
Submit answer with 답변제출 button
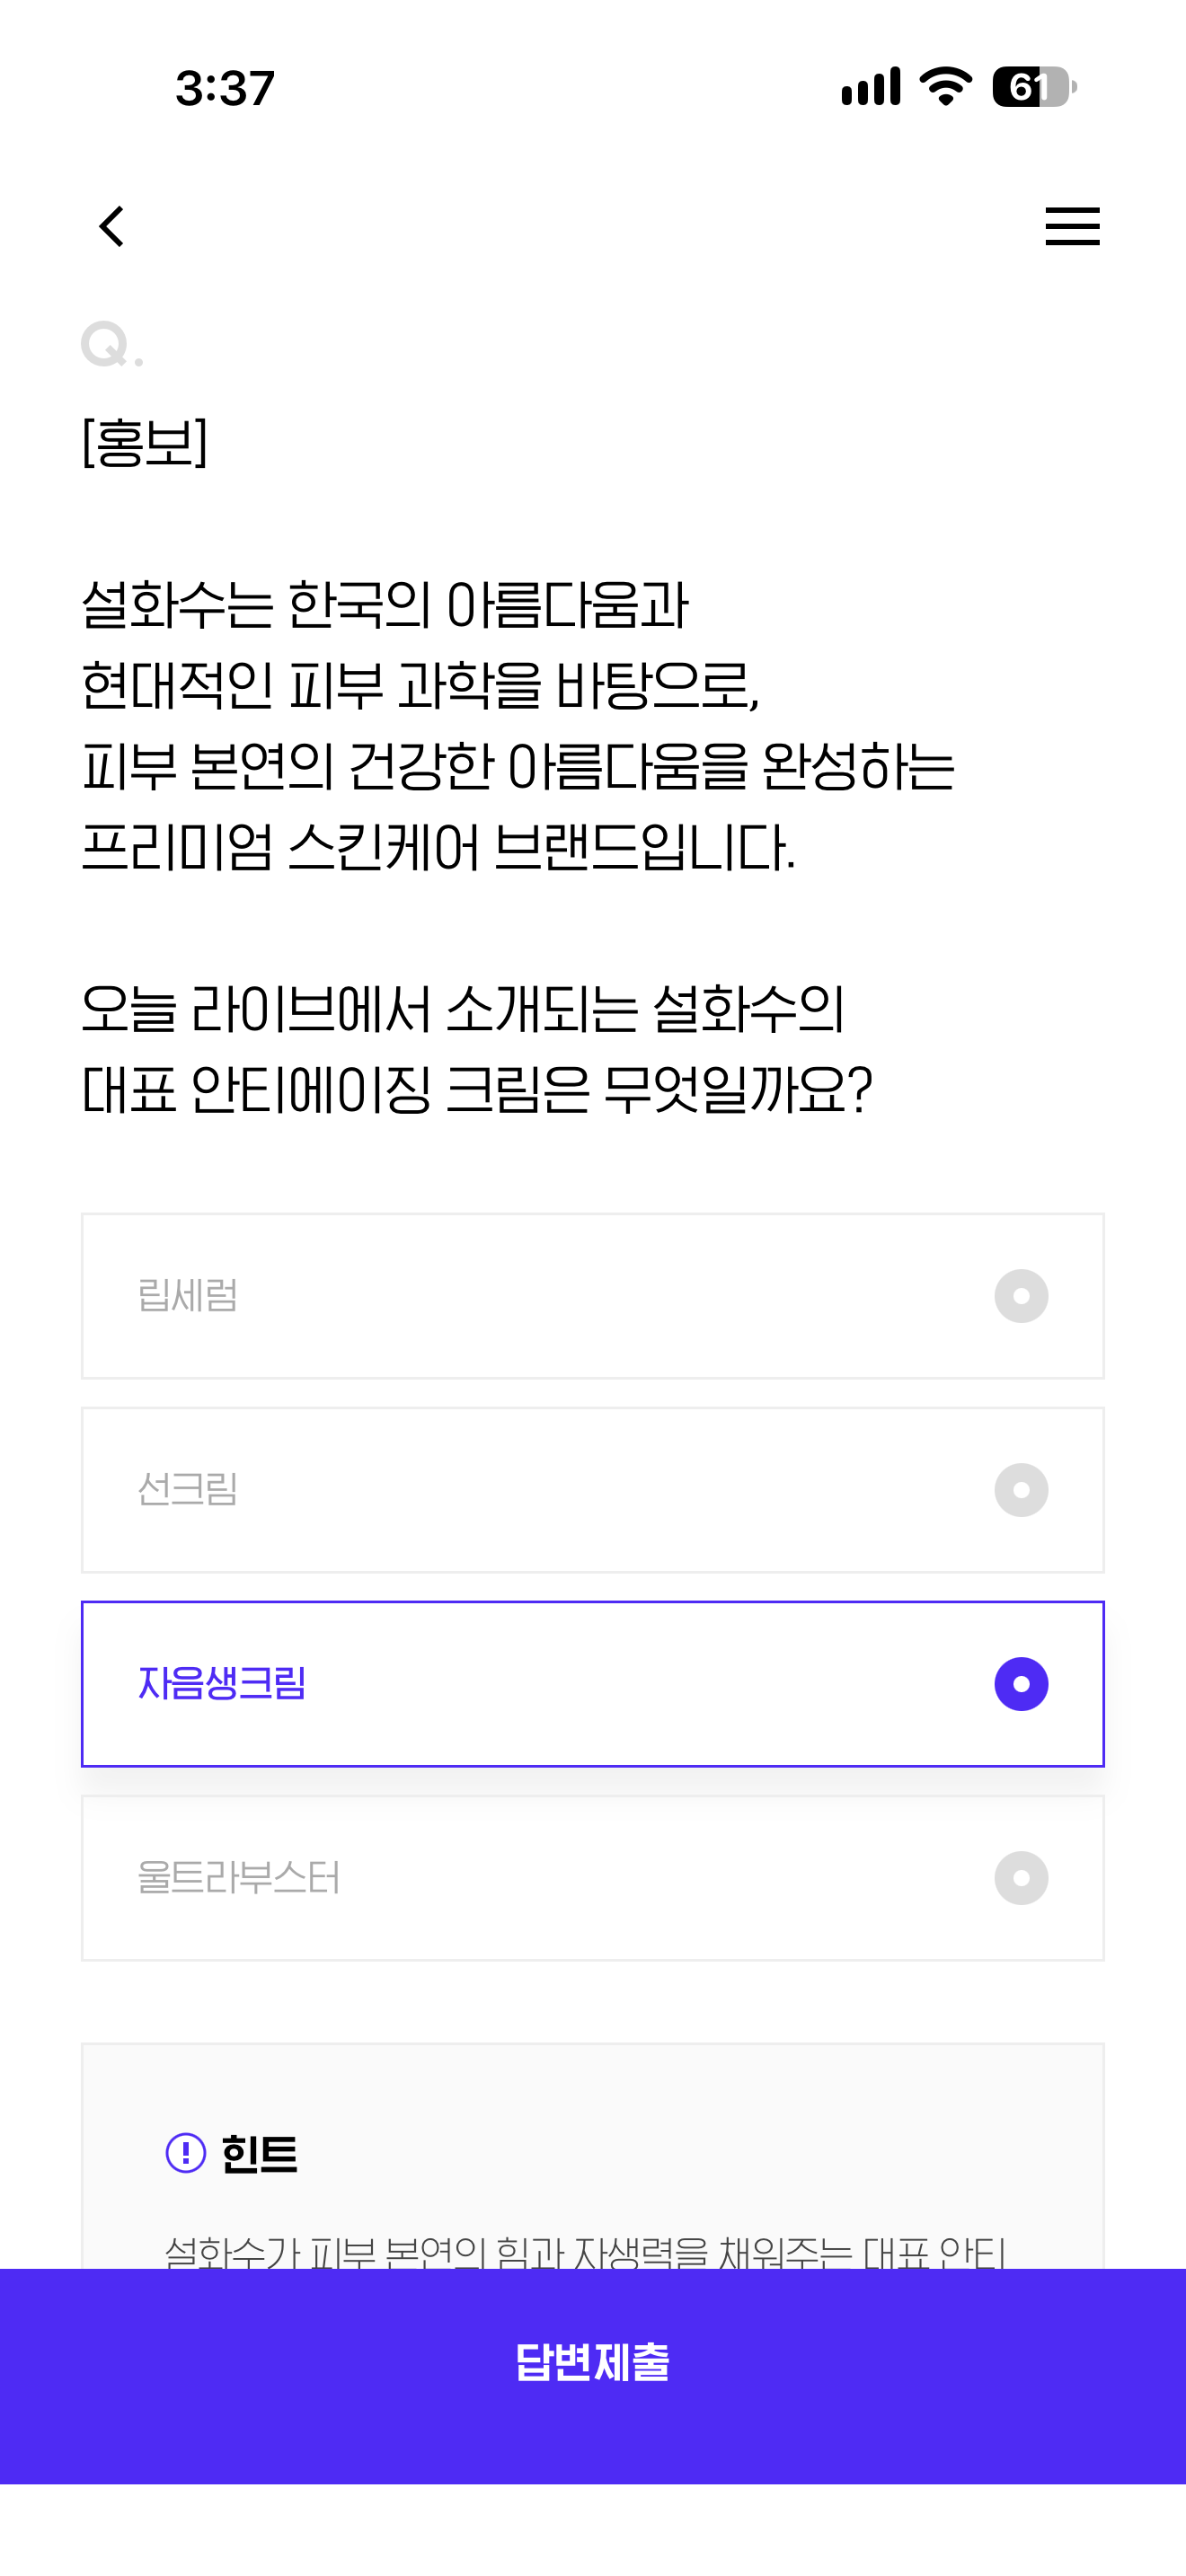click(x=593, y=2376)
